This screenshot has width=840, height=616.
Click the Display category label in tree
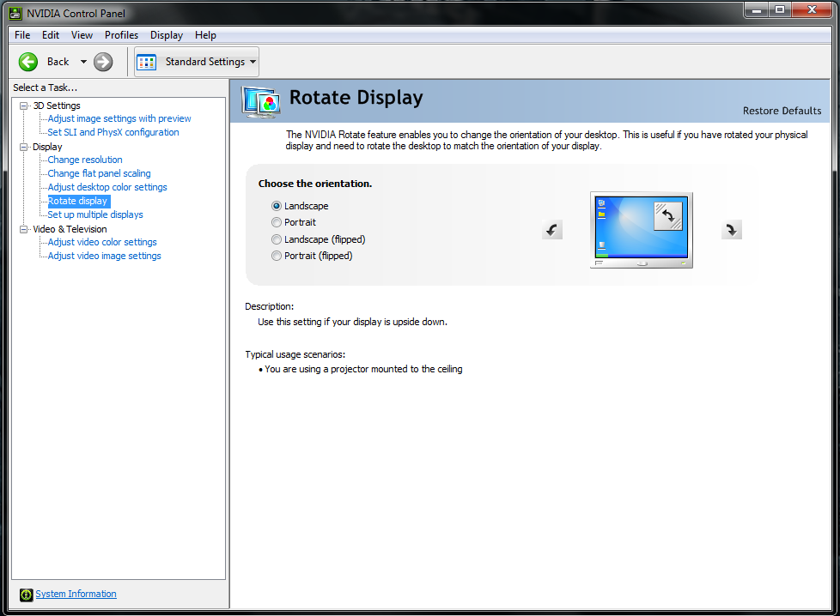48,147
